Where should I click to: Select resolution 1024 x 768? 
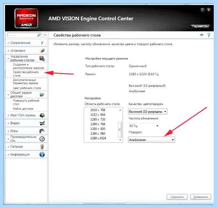pos(98,110)
